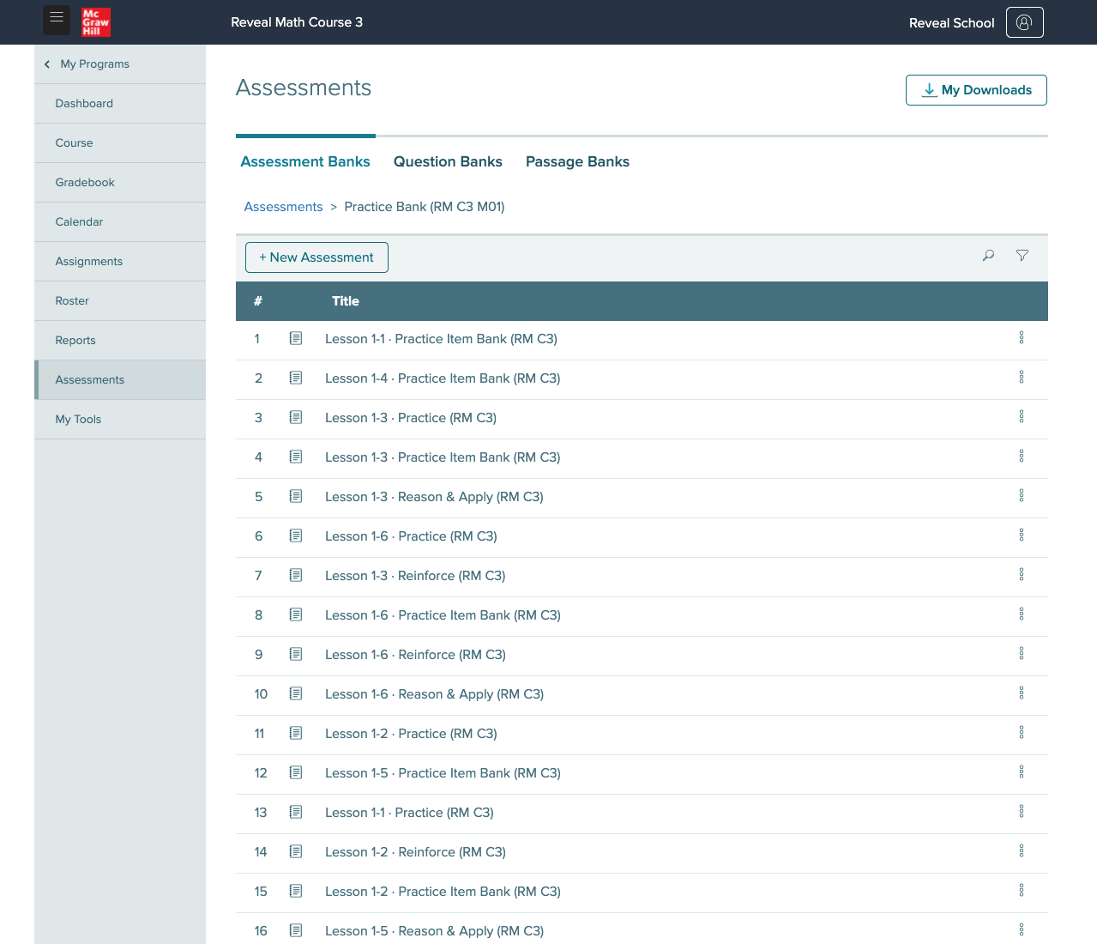
Task: Click document icon for Lesson 1-4 Practice Item Bank
Action: (x=296, y=378)
